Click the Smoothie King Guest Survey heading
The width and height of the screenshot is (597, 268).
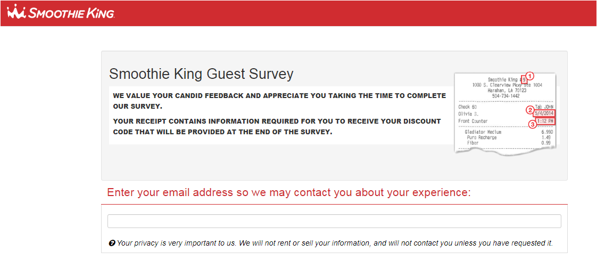pos(201,74)
